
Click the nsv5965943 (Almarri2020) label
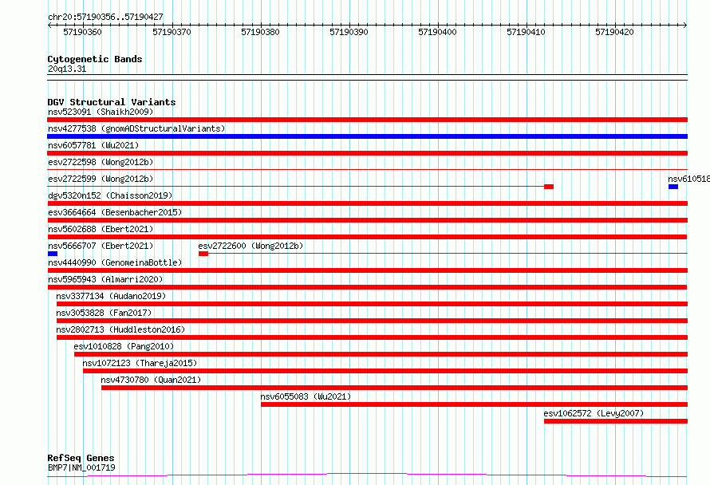[105, 279]
